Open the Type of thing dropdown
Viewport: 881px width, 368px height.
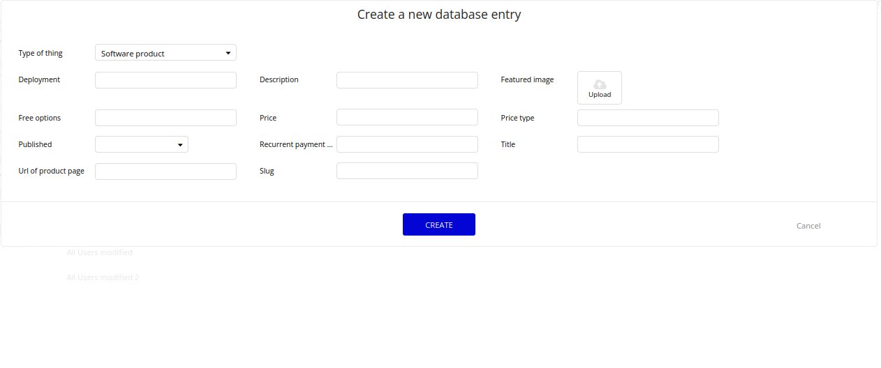point(165,53)
